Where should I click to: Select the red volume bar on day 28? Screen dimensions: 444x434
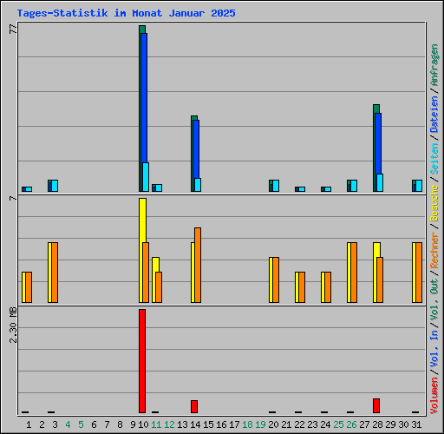[x=376, y=406]
